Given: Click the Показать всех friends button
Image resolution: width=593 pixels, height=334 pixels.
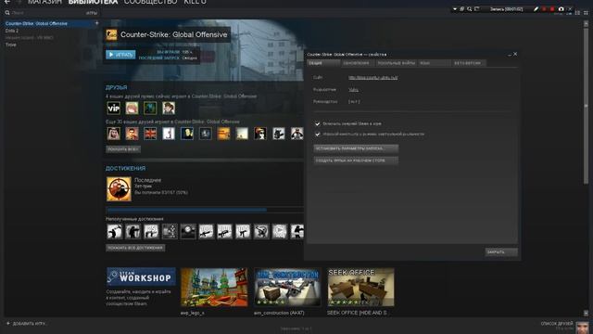Looking at the screenshot, I should pos(123,149).
